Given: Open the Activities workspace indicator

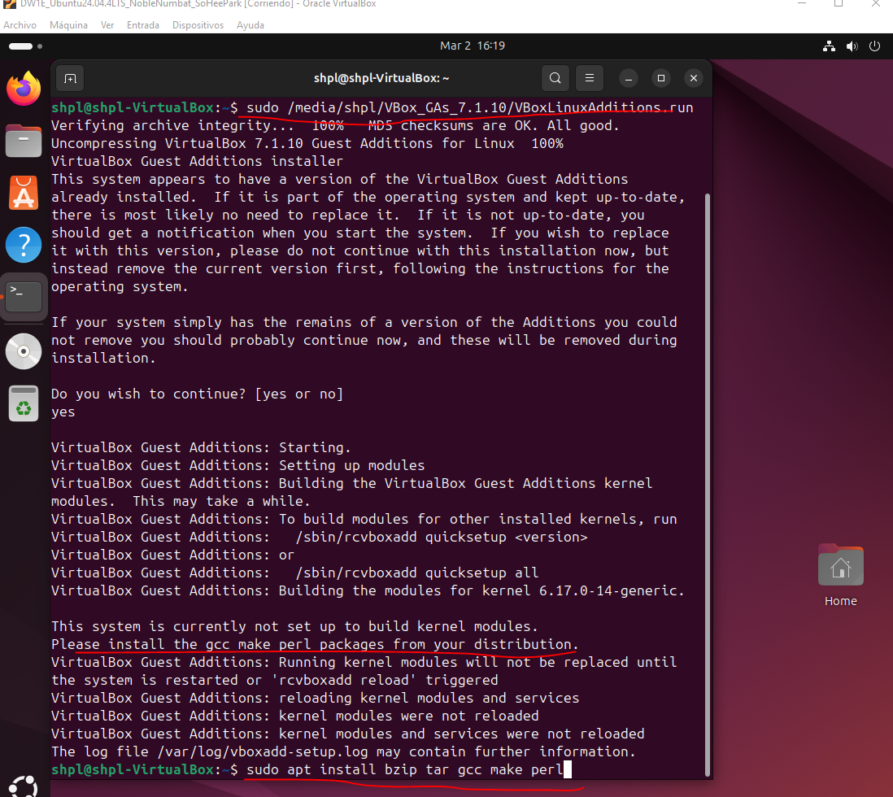Looking at the screenshot, I should [26, 46].
